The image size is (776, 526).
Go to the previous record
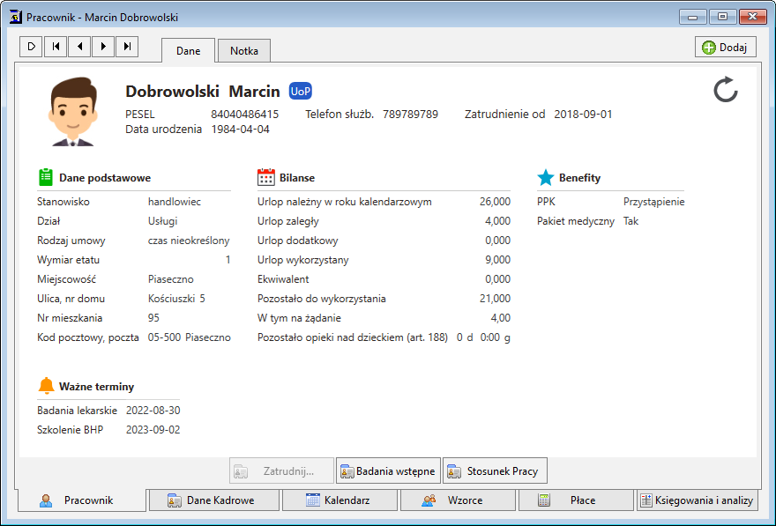[80, 47]
